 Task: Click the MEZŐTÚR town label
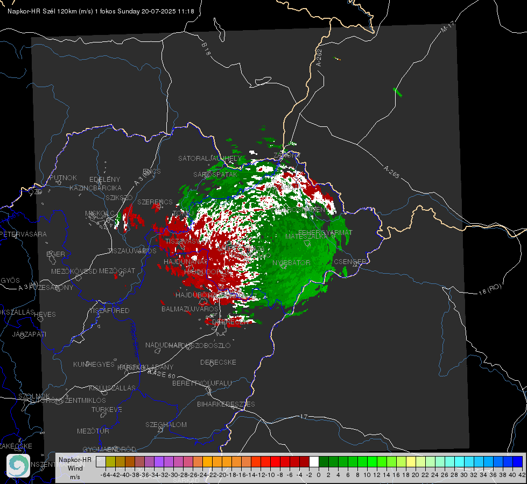[93, 431]
